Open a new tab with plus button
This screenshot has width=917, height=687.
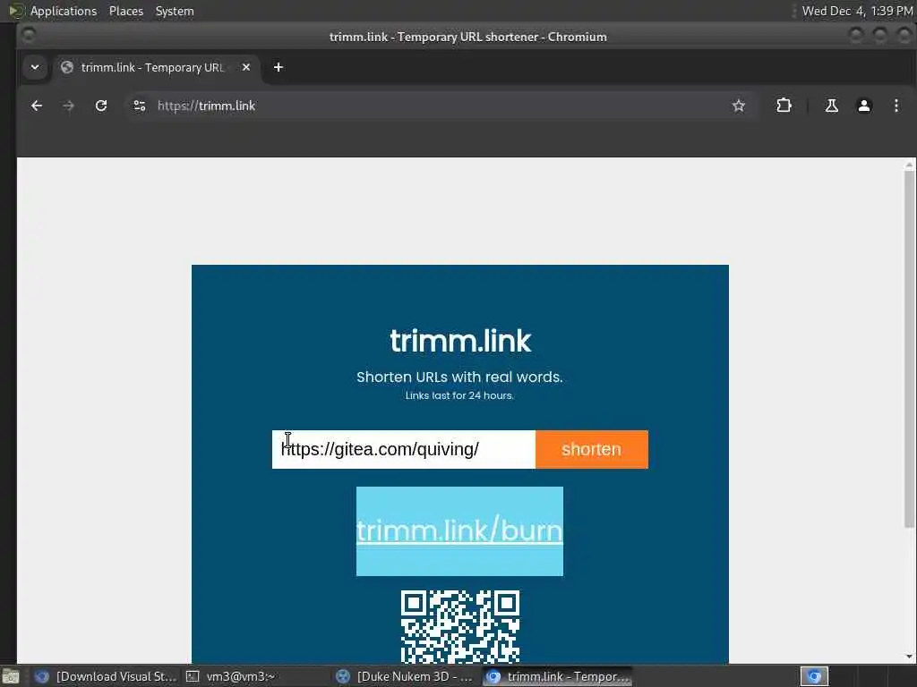click(279, 67)
